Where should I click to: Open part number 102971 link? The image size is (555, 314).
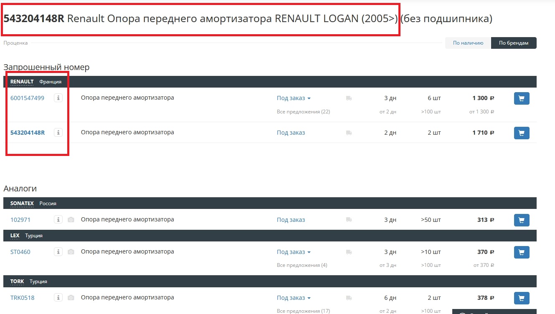[x=20, y=220]
